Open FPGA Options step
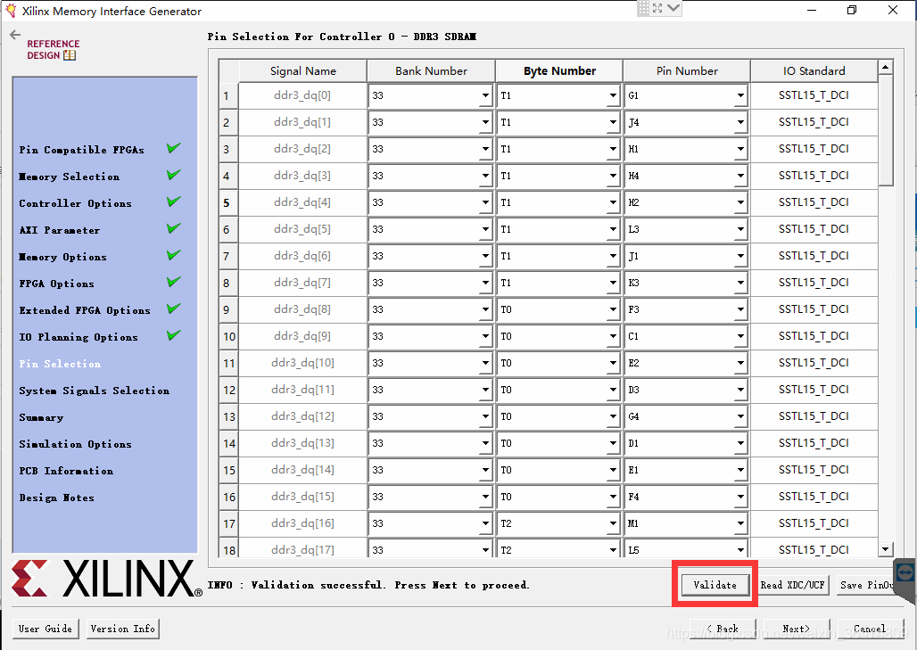The height and width of the screenshot is (650, 917). click(x=56, y=284)
